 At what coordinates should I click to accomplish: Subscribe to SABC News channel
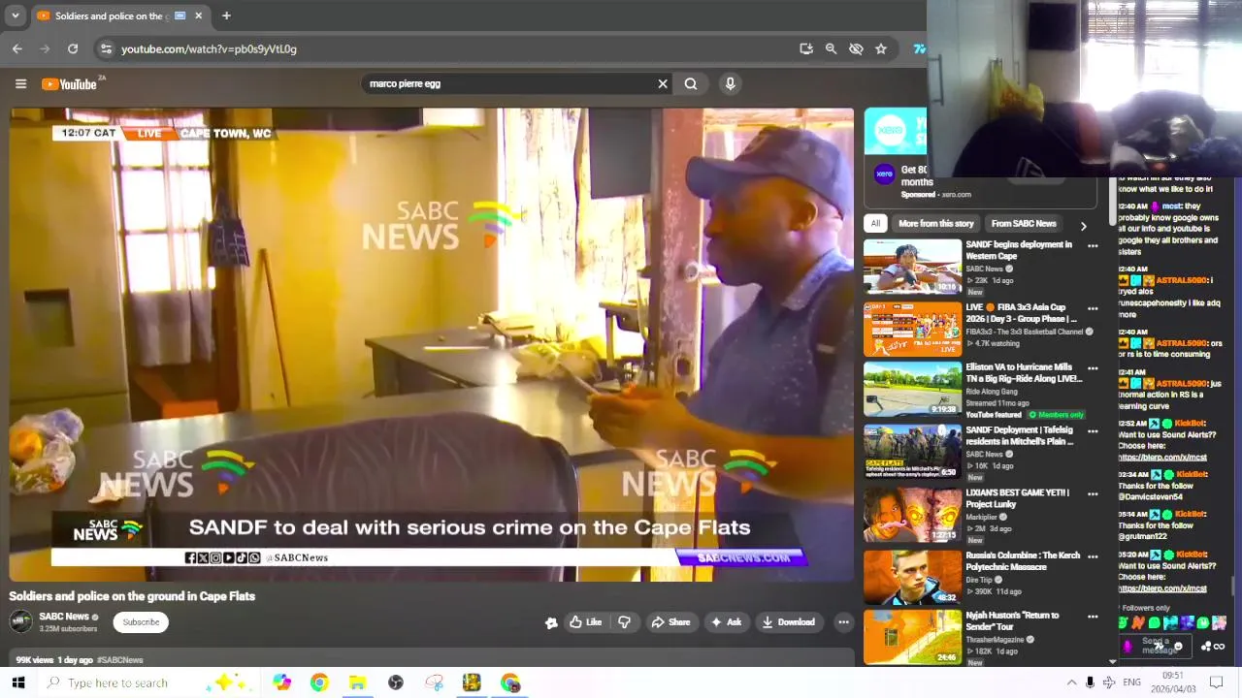pos(141,622)
